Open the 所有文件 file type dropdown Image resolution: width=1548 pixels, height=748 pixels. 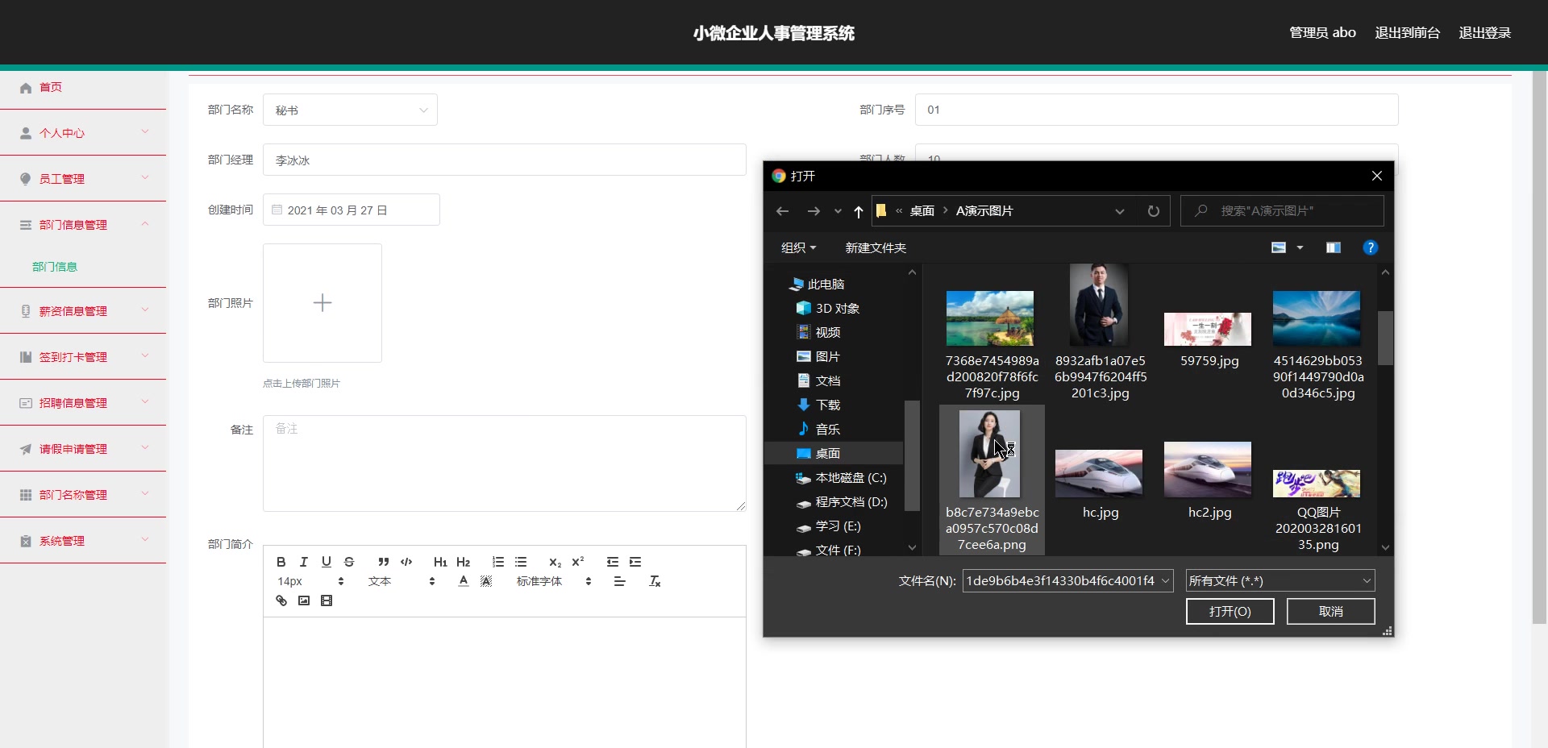(x=1279, y=580)
